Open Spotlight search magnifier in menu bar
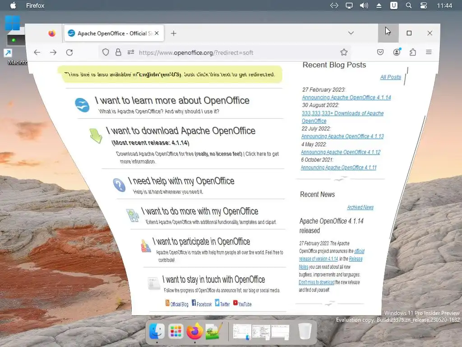 click(x=409, y=5)
